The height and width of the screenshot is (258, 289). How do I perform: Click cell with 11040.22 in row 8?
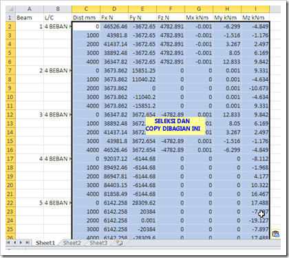pos(142,79)
